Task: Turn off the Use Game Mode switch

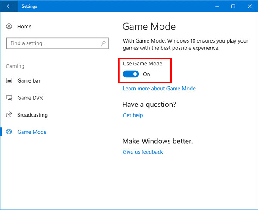Action: point(130,74)
